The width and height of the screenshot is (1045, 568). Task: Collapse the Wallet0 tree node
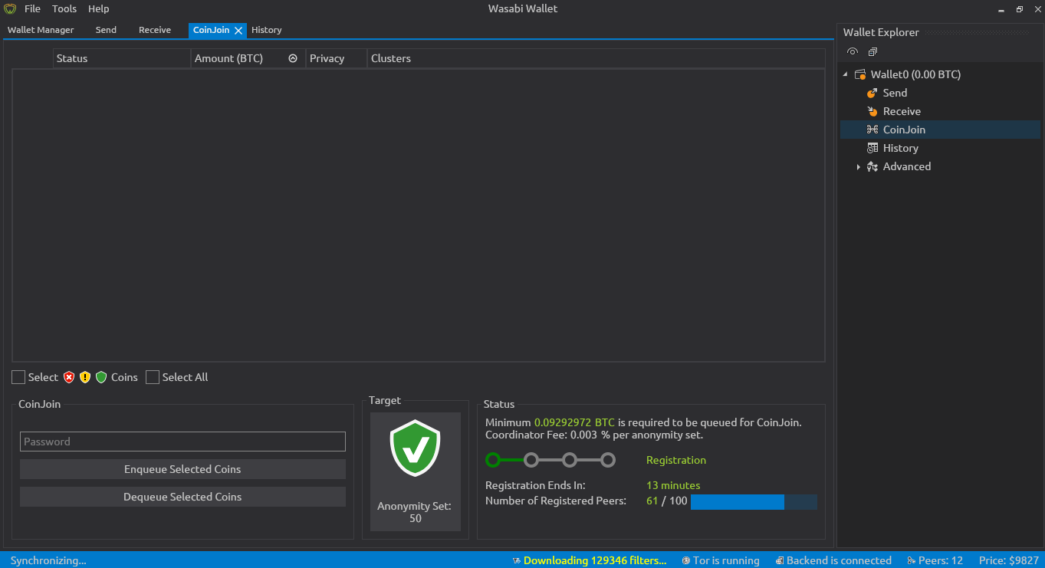[846, 74]
